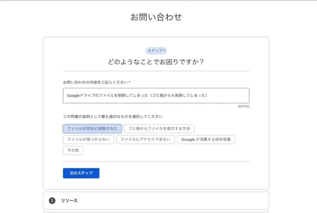Click the ステップ1 badge label

pyautogui.click(x=156, y=50)
